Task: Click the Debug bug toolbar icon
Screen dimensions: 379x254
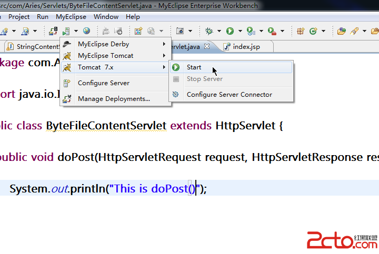Action: click(209, 31)
